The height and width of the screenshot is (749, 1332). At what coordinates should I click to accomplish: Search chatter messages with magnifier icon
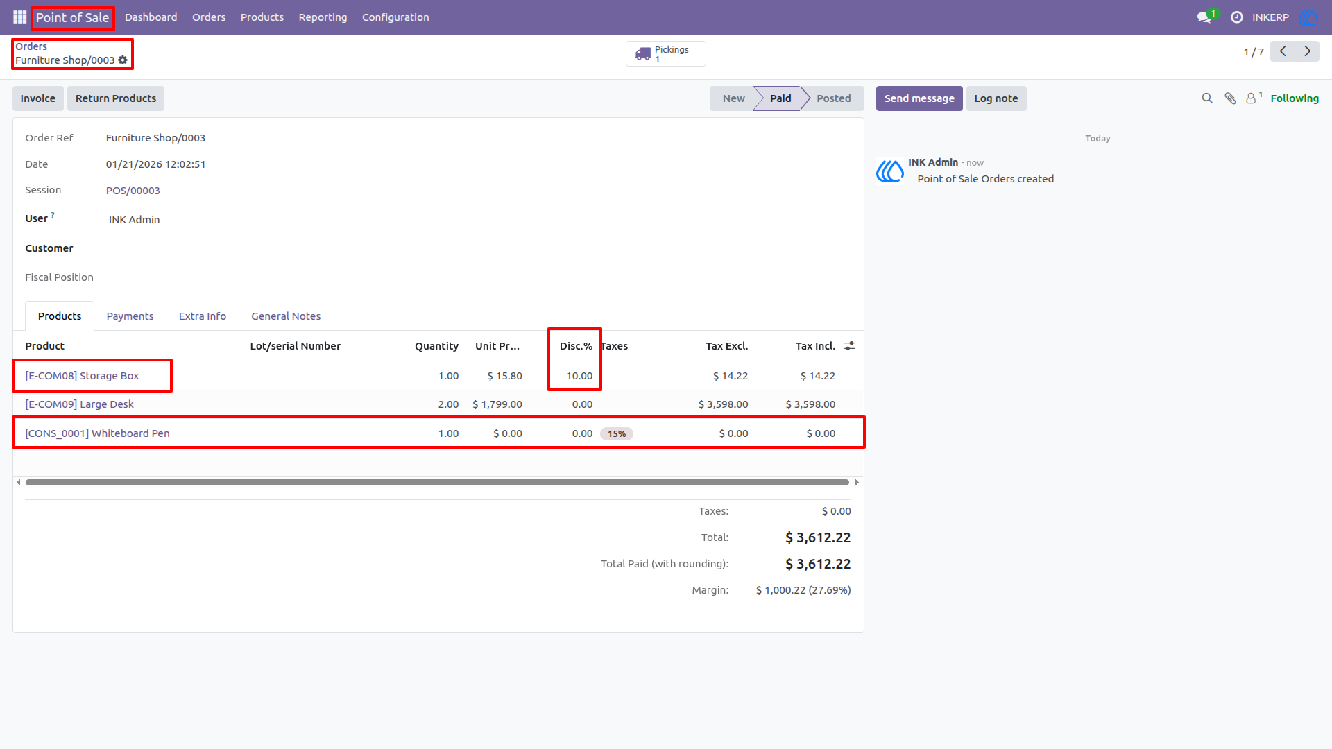[x=1207, y=98]
